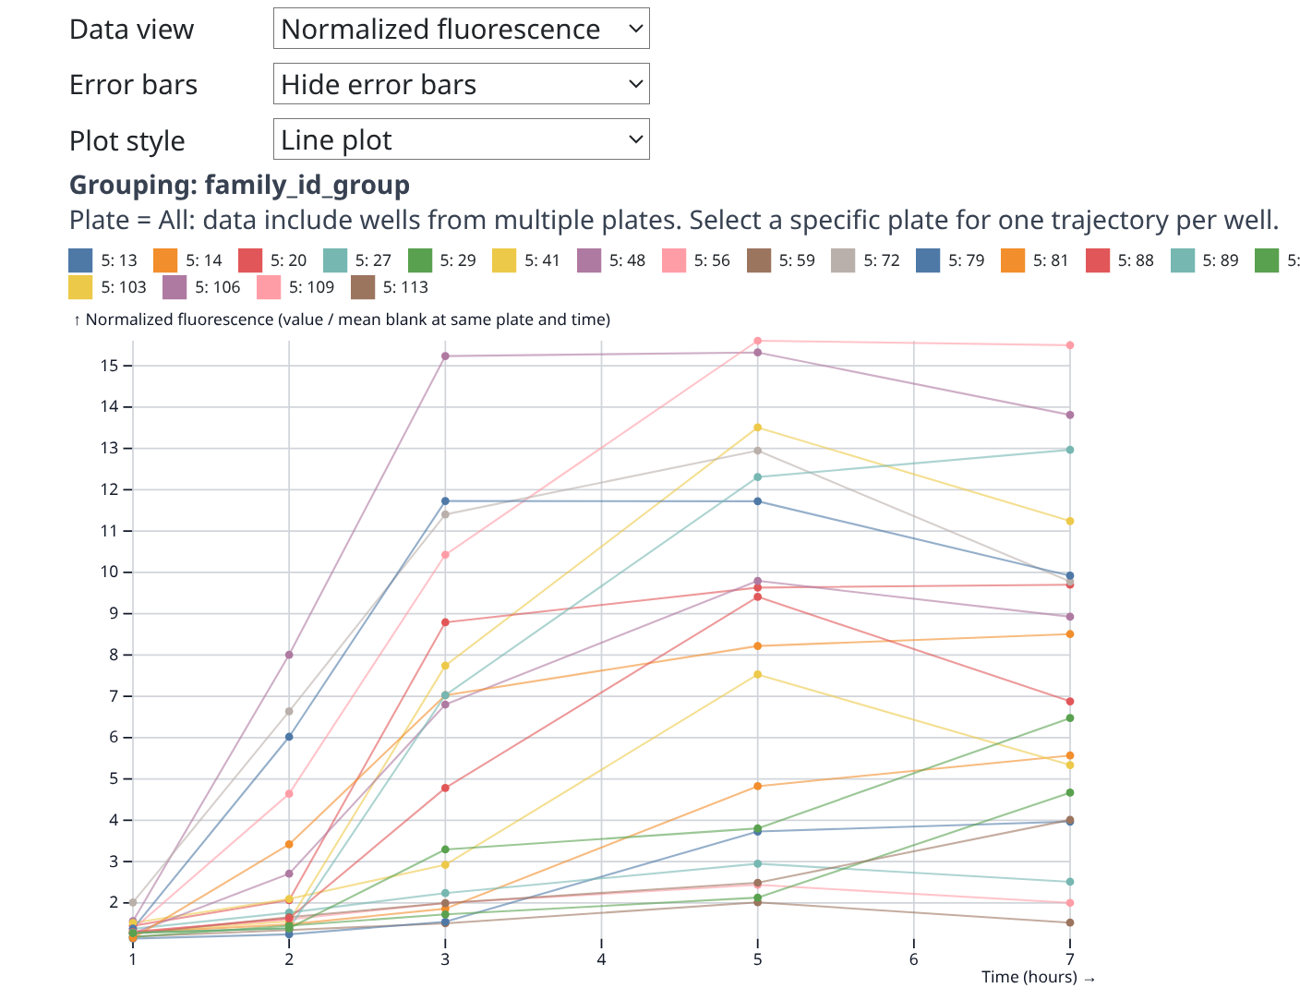Open the Plot style dropdown
The image size is (1300, 1000).
pyautogui.click(x=461, y=139)
